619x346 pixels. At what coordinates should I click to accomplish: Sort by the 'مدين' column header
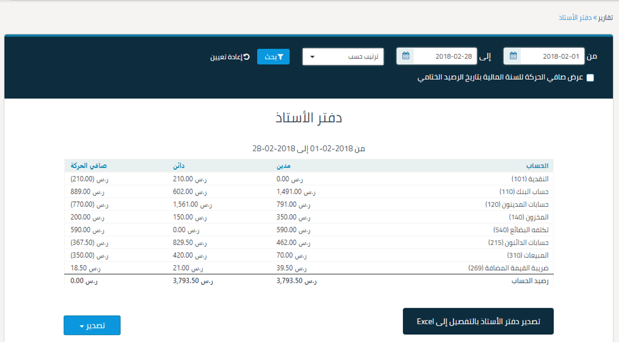(x=283, y=166)
